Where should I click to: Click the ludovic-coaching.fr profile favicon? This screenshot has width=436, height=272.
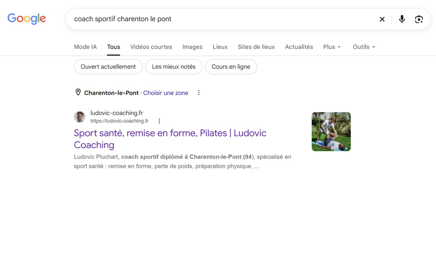click(x=80, y=117)
